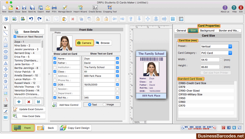Click Add New Control button
The width and height of the screenshot is (245, 139).
pyautogui.click(x=66, y=105)
